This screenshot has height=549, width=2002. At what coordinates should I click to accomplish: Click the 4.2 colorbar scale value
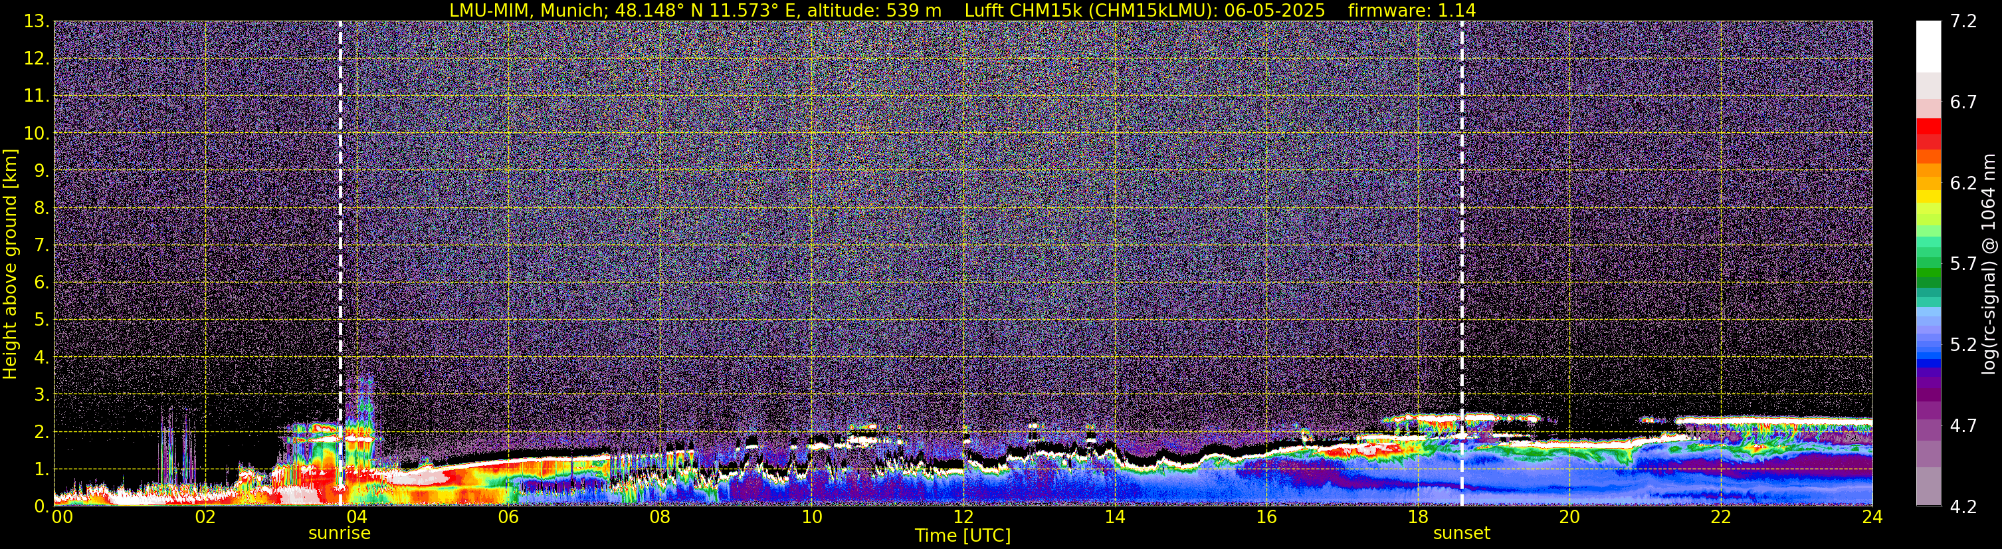[x=1963, y=506]
